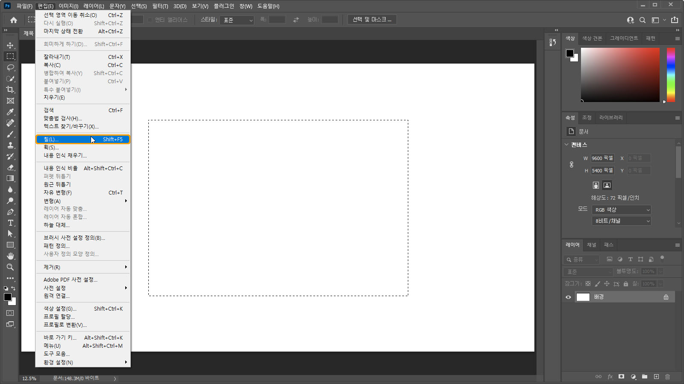Set canvas to portrait orientation
Screen dimensions: 684x384
pyautogui.click(x=596, y=185)
